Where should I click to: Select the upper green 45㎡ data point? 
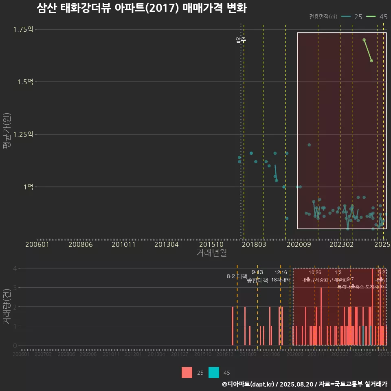click(x=364, y=40)
